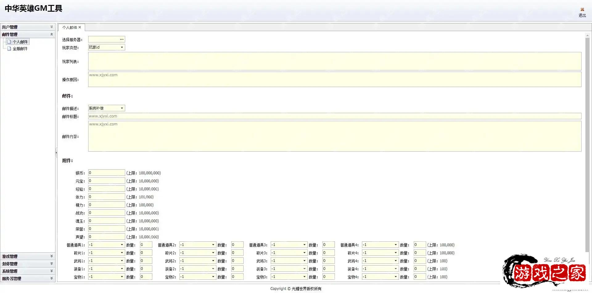
Task: Expand the 封停管理 panel
Action: 51,263
